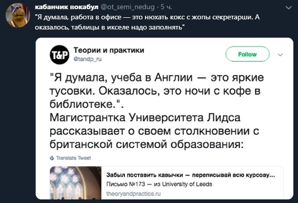Follow the Теории и практики account
The width and height of the screenshot is (298, 203).
coord(247,54)
